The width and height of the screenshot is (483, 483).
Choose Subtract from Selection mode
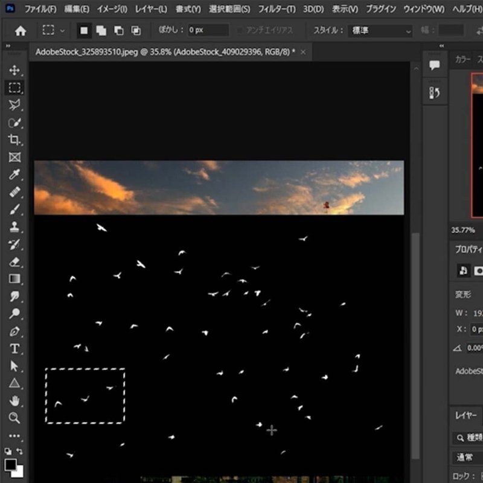(x=118, y=31)
